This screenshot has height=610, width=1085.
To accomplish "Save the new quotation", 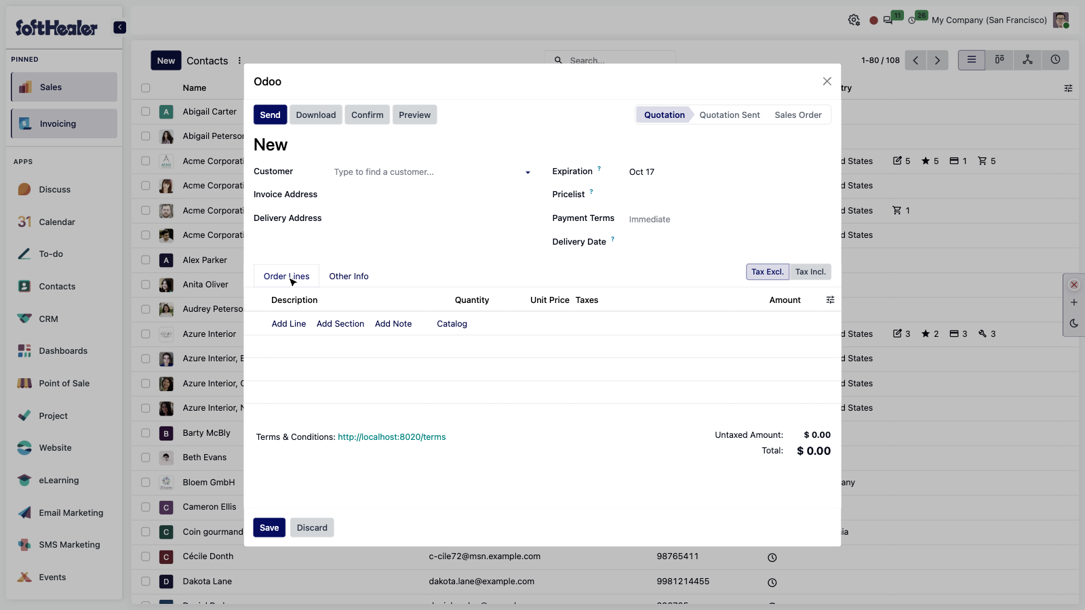I will (x=269, y=528).
